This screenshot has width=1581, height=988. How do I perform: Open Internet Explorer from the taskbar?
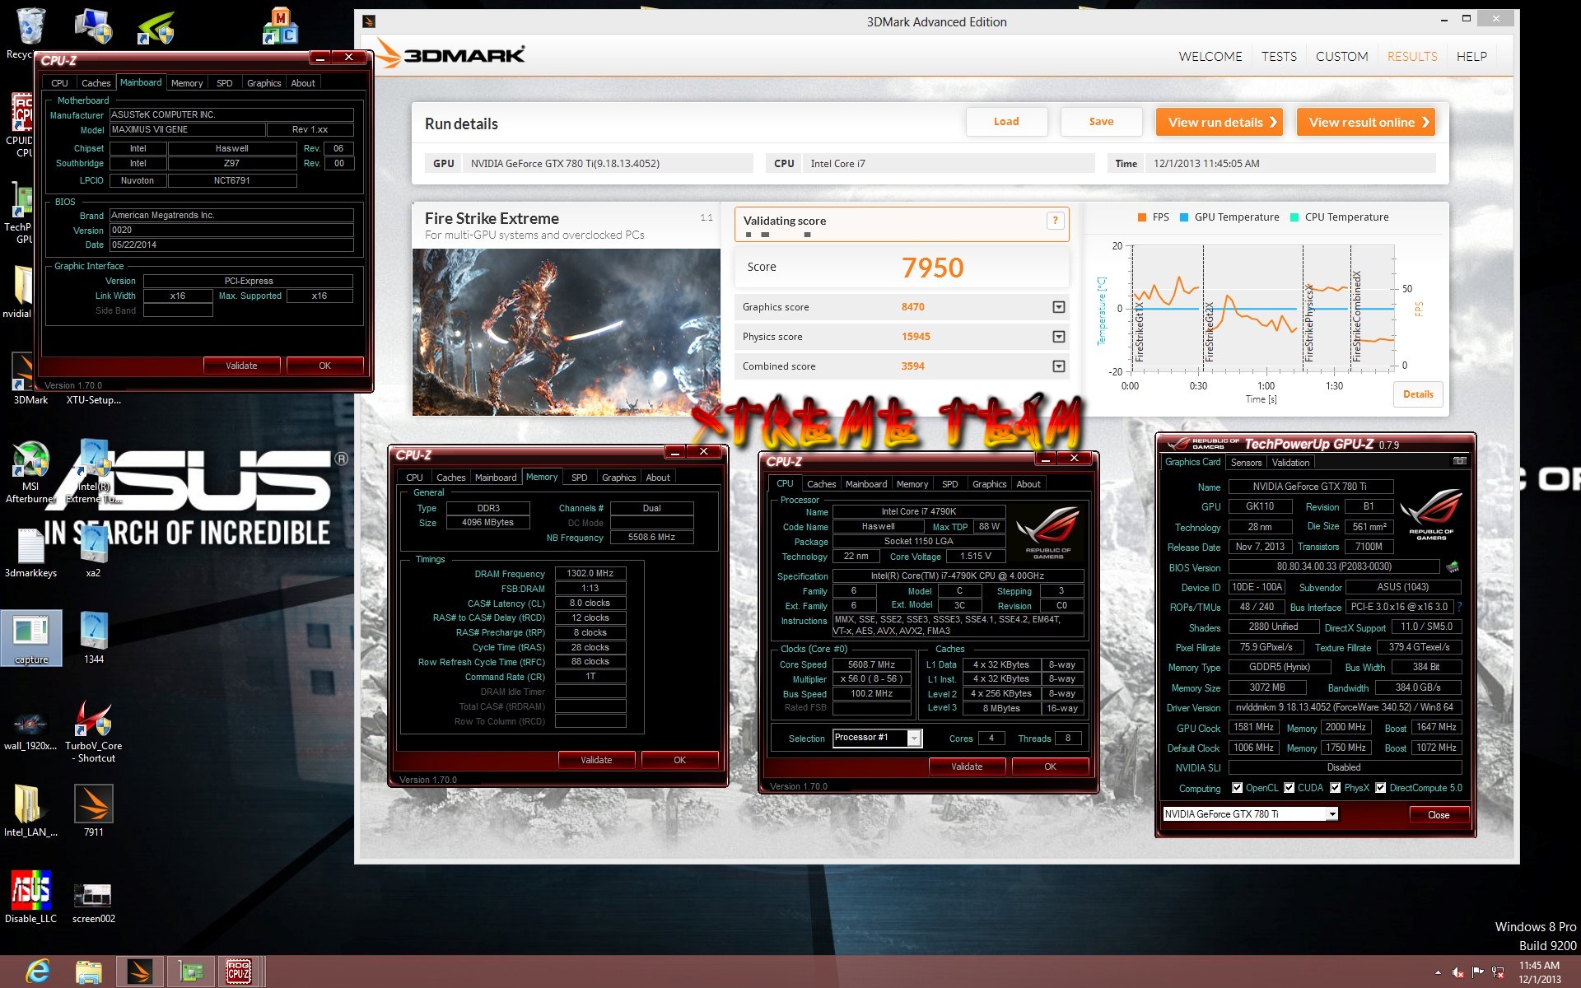(37, 972)
